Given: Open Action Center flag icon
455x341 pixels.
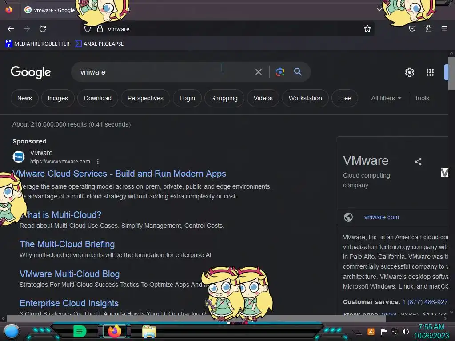Looking at the screenshot, I should (384, 331).
